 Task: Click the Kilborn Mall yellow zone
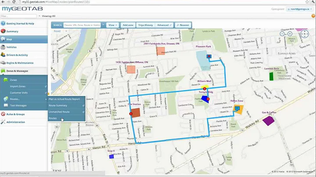[205, 86]
